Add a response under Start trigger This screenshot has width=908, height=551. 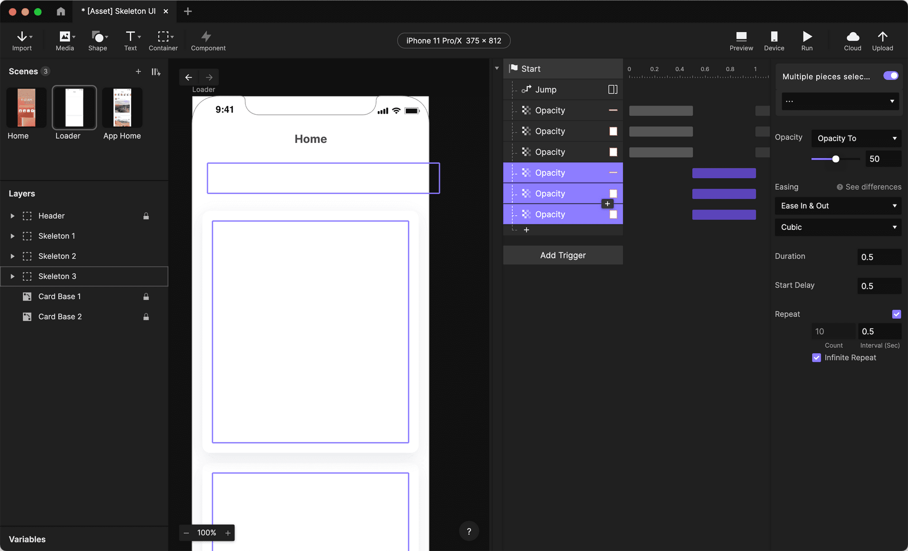coord(527,230)
